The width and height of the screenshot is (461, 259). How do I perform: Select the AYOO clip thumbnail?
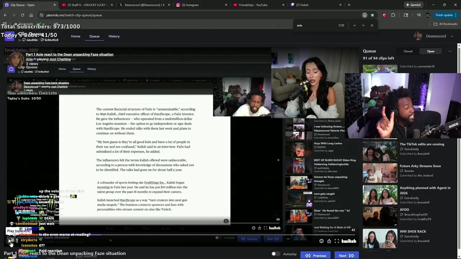[380, 216]
